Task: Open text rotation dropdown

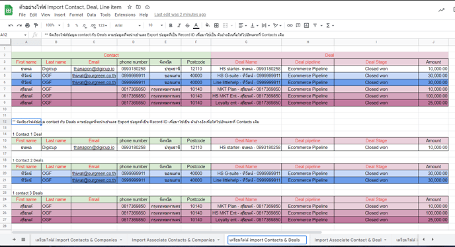Action: pos(277,26)
